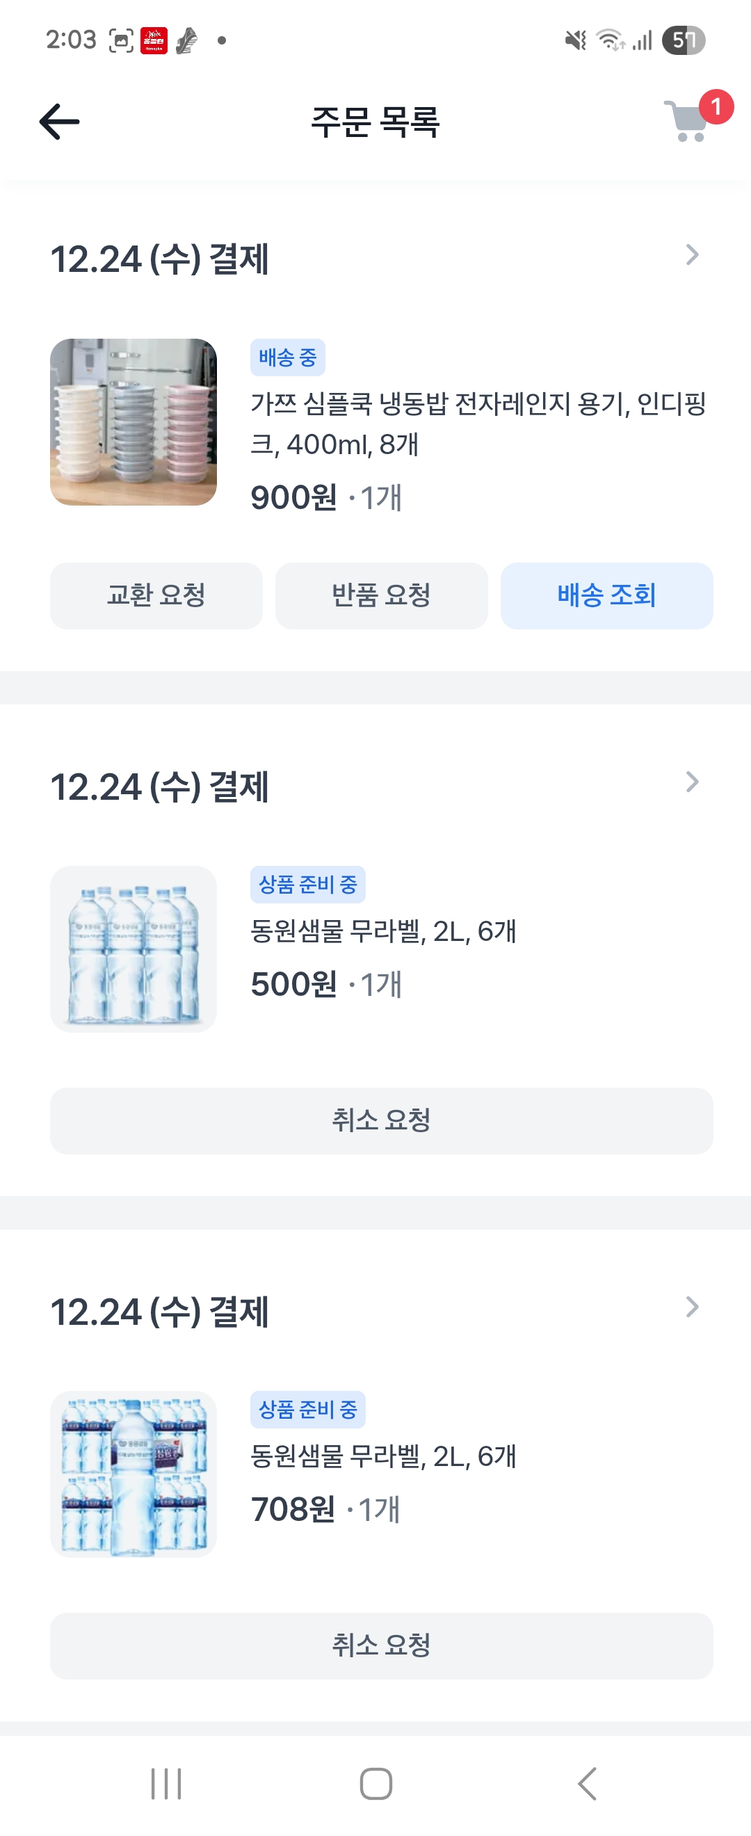Tap the screenshot notification icon in the status bar

tap(121, 40)
